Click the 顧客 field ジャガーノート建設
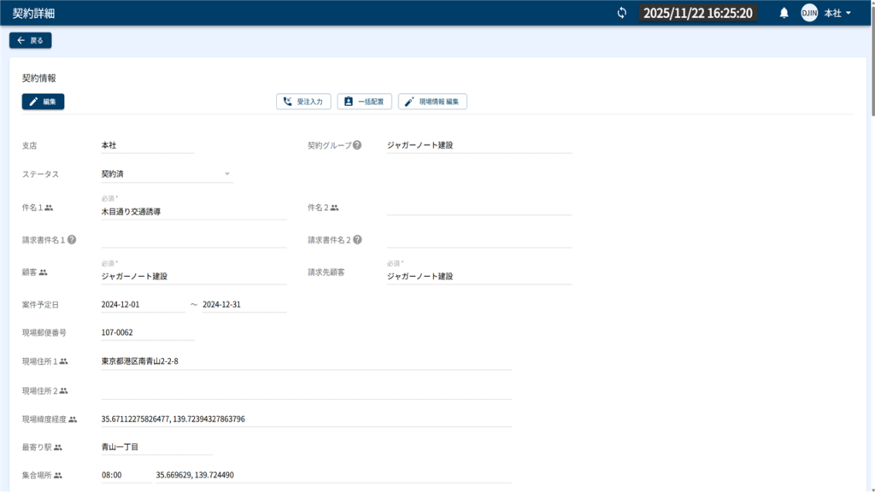This screenshot has width=875, height=492. click(x=194, y=276)
